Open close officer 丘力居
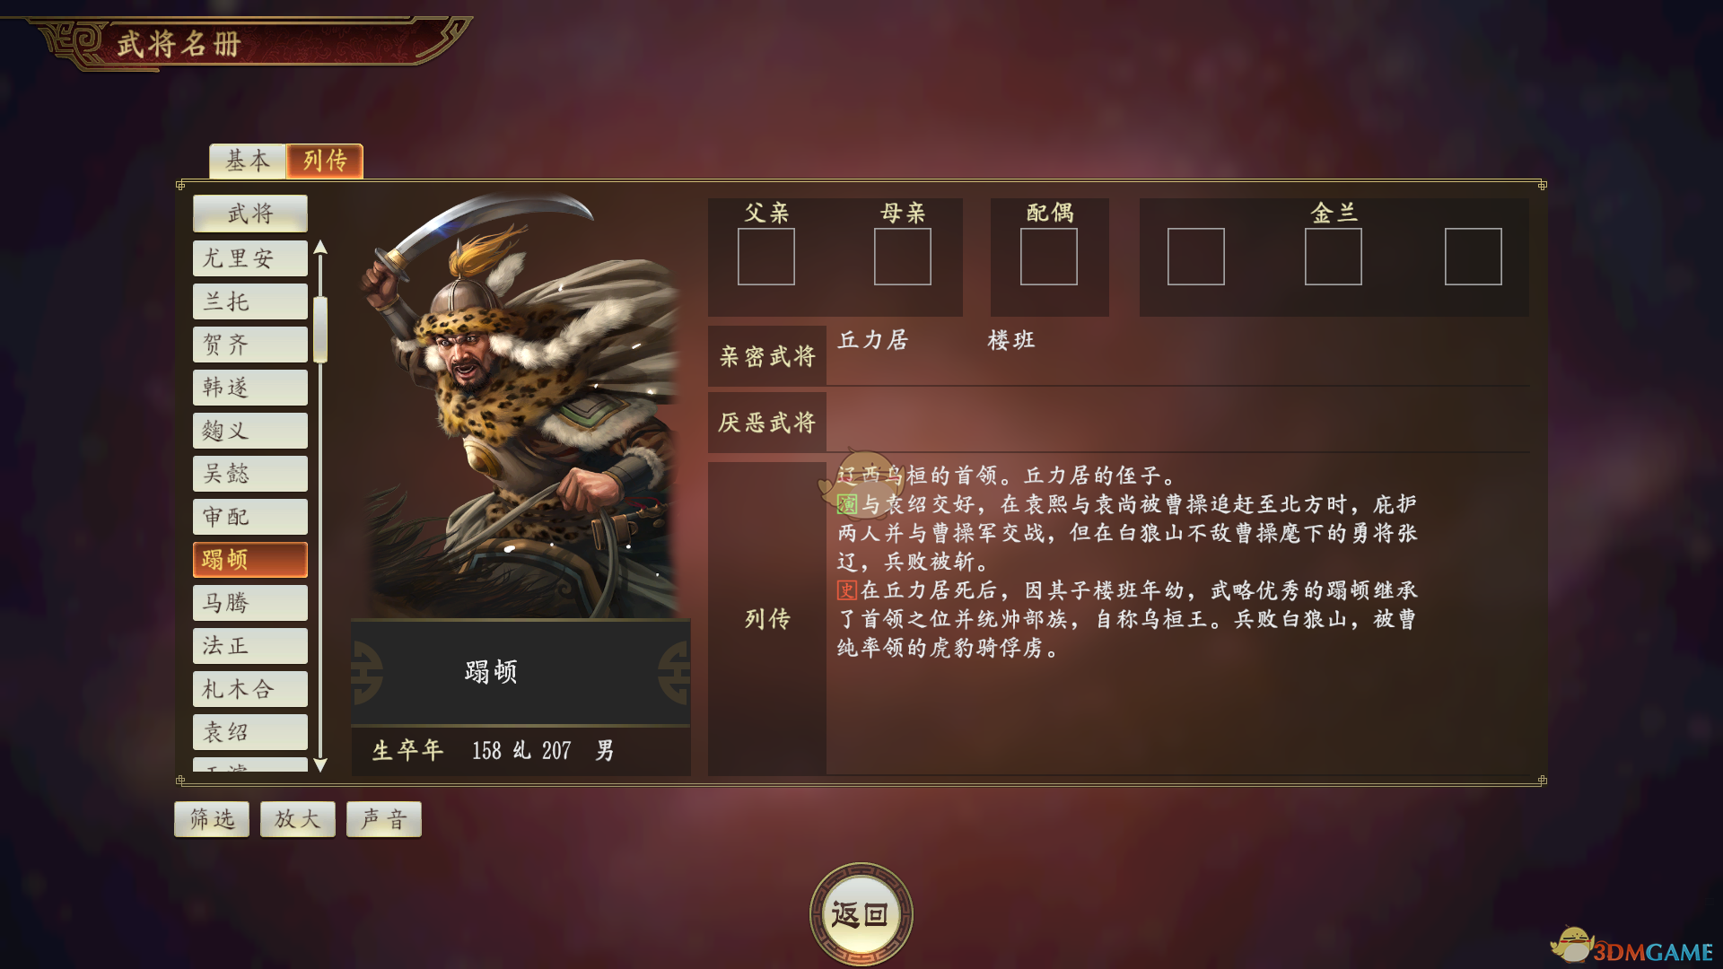Image resolution: width=1723 pixels, height=969 pixels. coord(873,340)
